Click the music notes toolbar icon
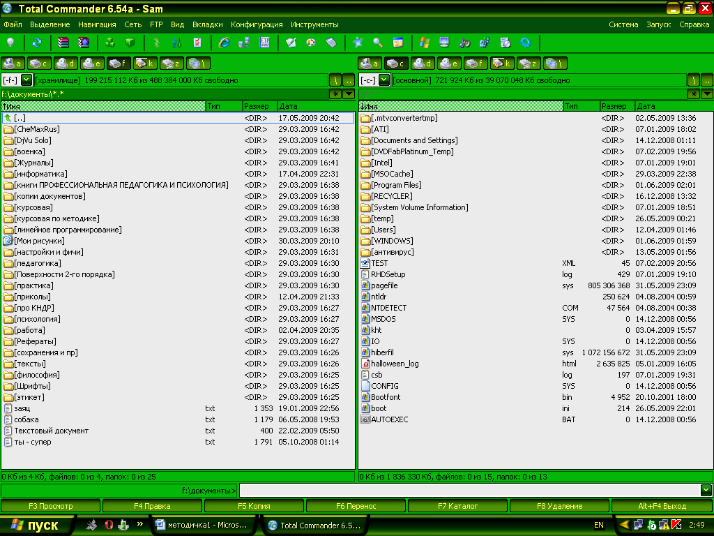 pyautogui.click(x=464, y=43)
